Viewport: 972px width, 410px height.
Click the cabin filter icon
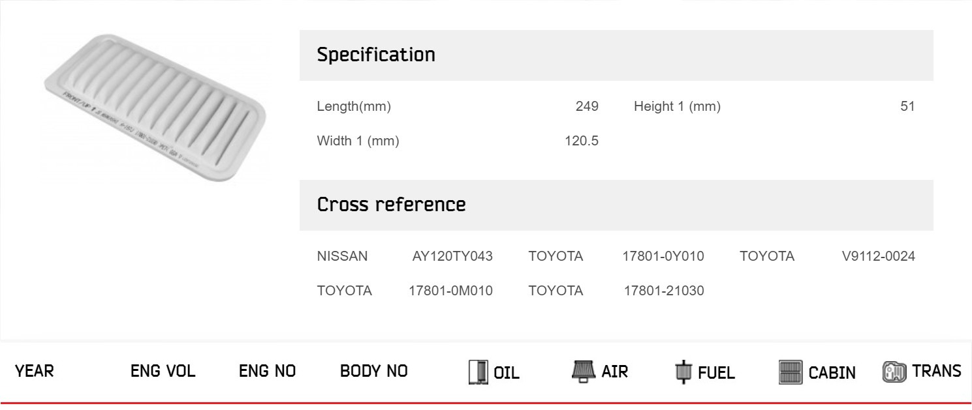[791, 372]
